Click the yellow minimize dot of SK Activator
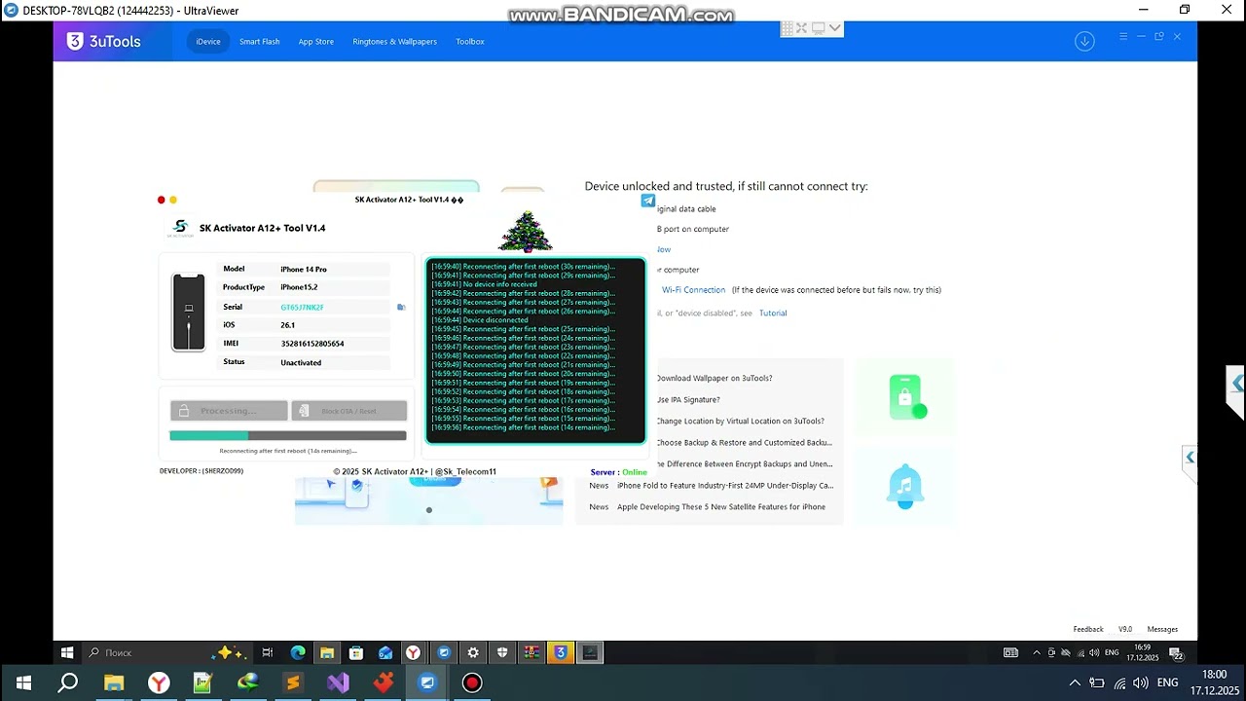 [x=173, y=200]
